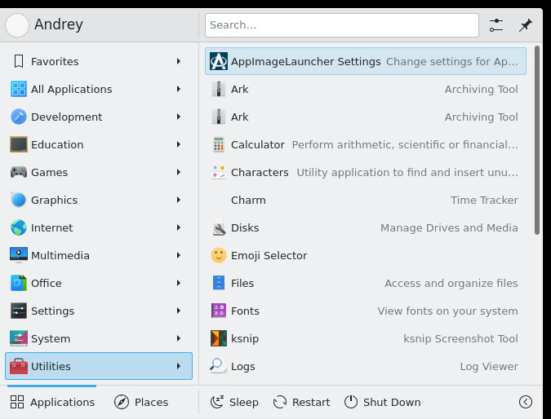Open the Fonts viewer icon

219,311
